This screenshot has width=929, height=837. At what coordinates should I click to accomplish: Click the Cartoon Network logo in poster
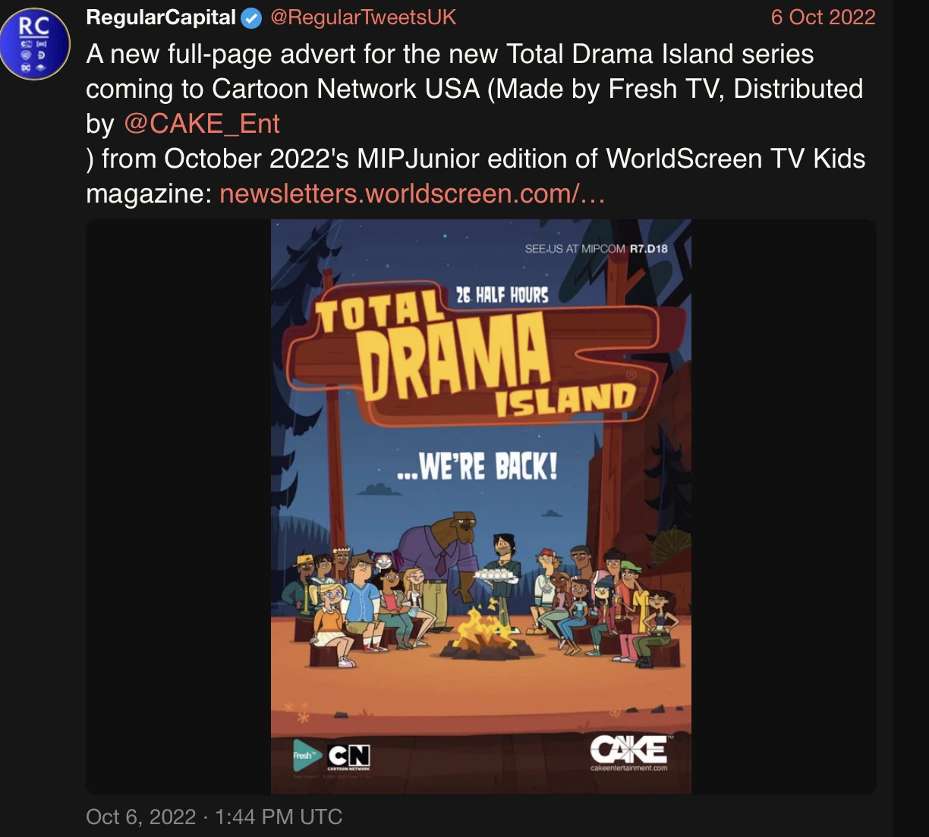pyautogui.click(x=348, y=756)
